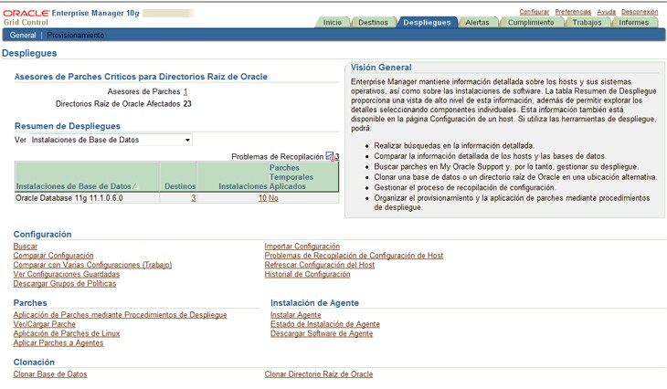The image size is (667, 389).
Task: Click the Problemas de Recopilación warning icon
Action: 331,156
